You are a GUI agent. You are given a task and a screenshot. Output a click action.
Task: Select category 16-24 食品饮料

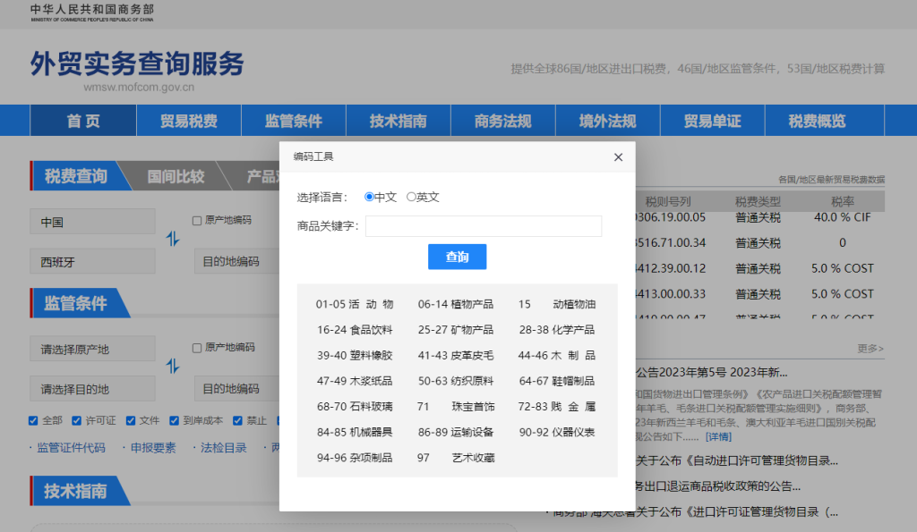point(355,330)
